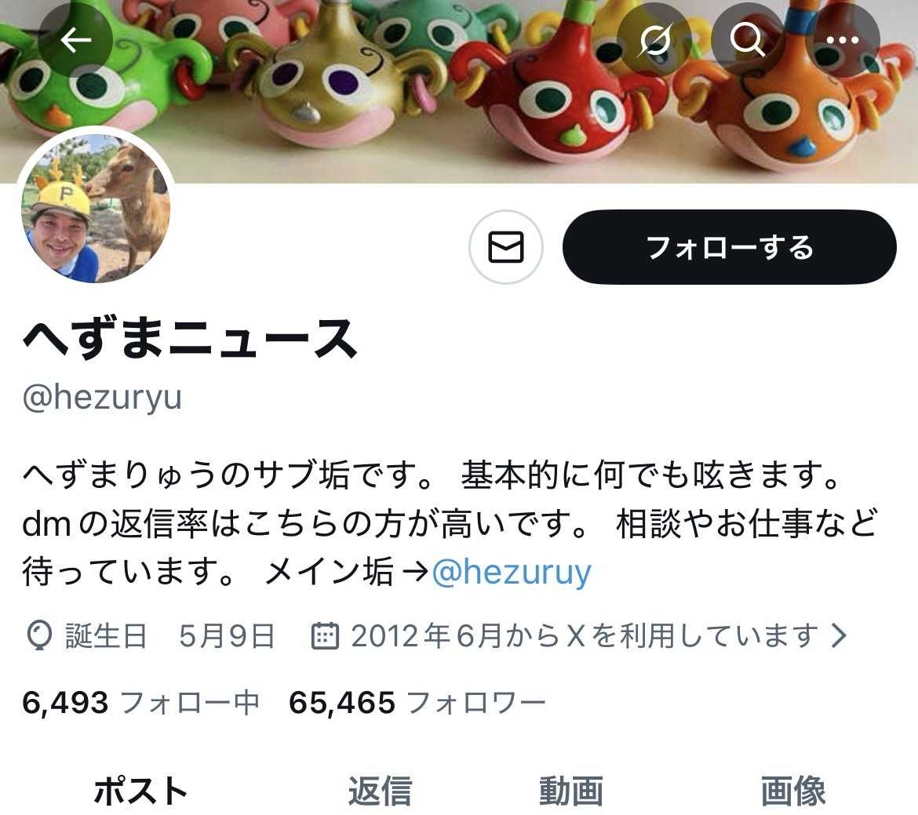The height and width of the screenshot is (815, 918).
Task: Open the Grok slashed-circle icon
Action: click(x=654, y=40)
